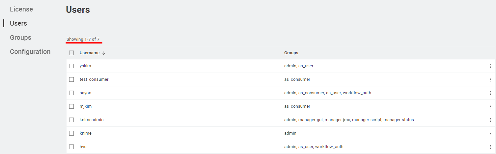Check the box next to knimeadmin
This screenshot has width=496, height=154.
[x=71, y=120]
